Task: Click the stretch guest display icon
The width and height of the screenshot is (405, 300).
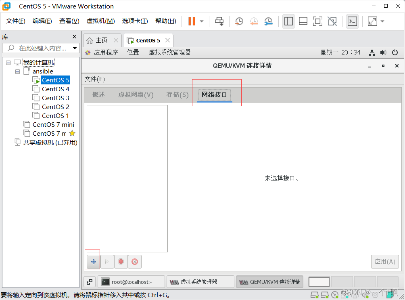Action: click(372, 21)
